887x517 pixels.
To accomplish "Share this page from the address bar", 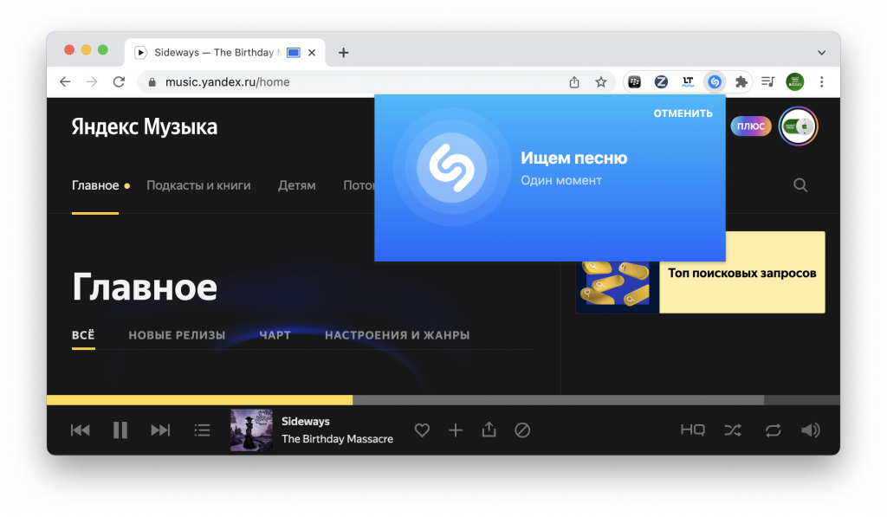I will click(x=574, y=82).
